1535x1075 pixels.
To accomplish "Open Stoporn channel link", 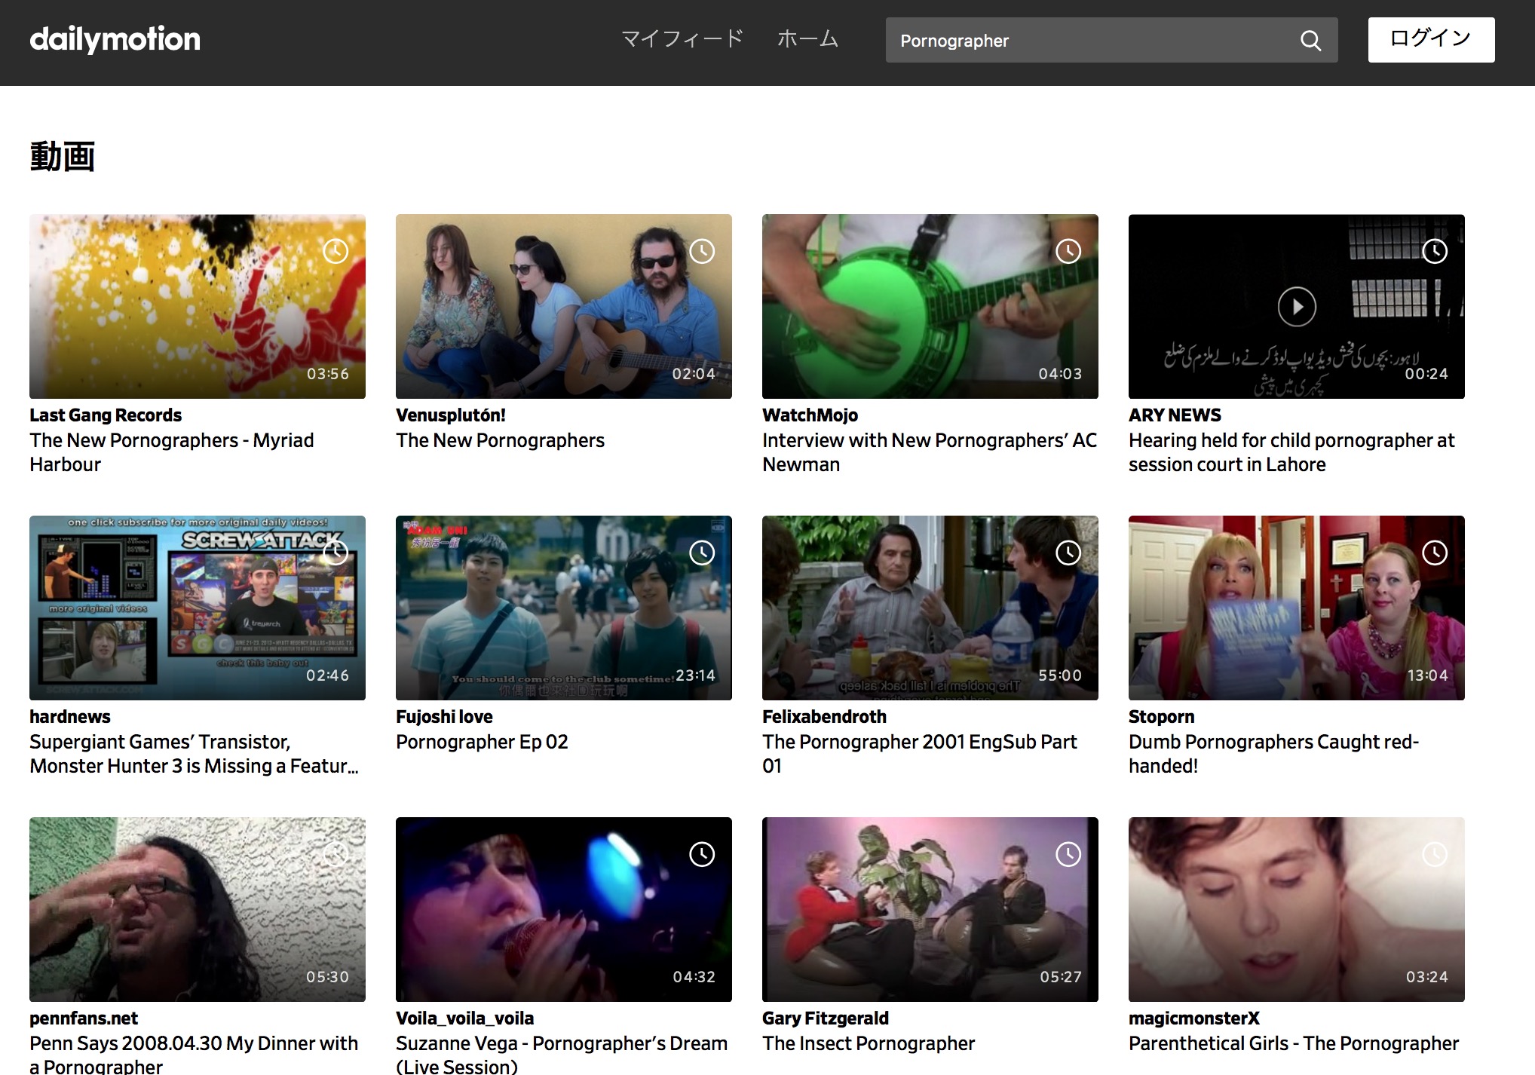I will [x=1161, y=717].
